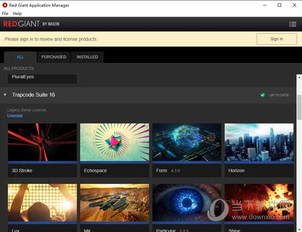The image size is (302, 232).
Task: Click the Form 4.3.0 label
Action: coord(168,170)
